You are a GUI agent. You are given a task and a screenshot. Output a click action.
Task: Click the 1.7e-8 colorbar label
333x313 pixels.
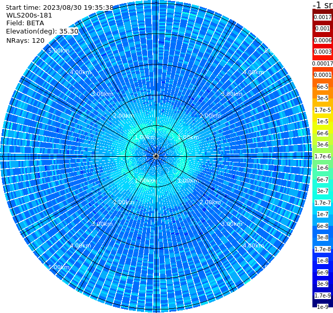click(323, 249)
